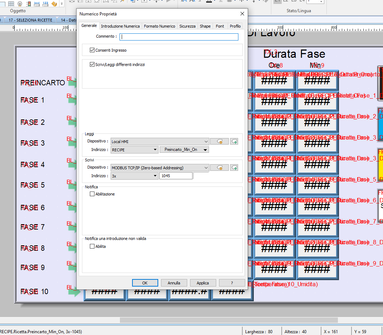Expand the Local HMI device dropdown
The width and height of the screenshot is (383, 335).
pos(205,142)
